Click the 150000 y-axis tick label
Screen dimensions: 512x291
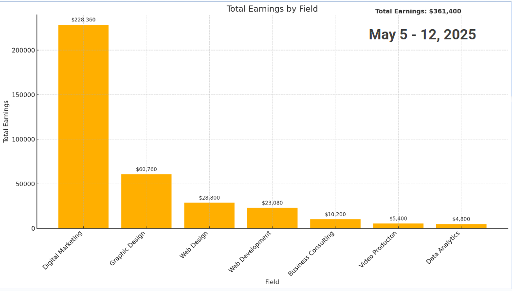click(x=23, y=95)
